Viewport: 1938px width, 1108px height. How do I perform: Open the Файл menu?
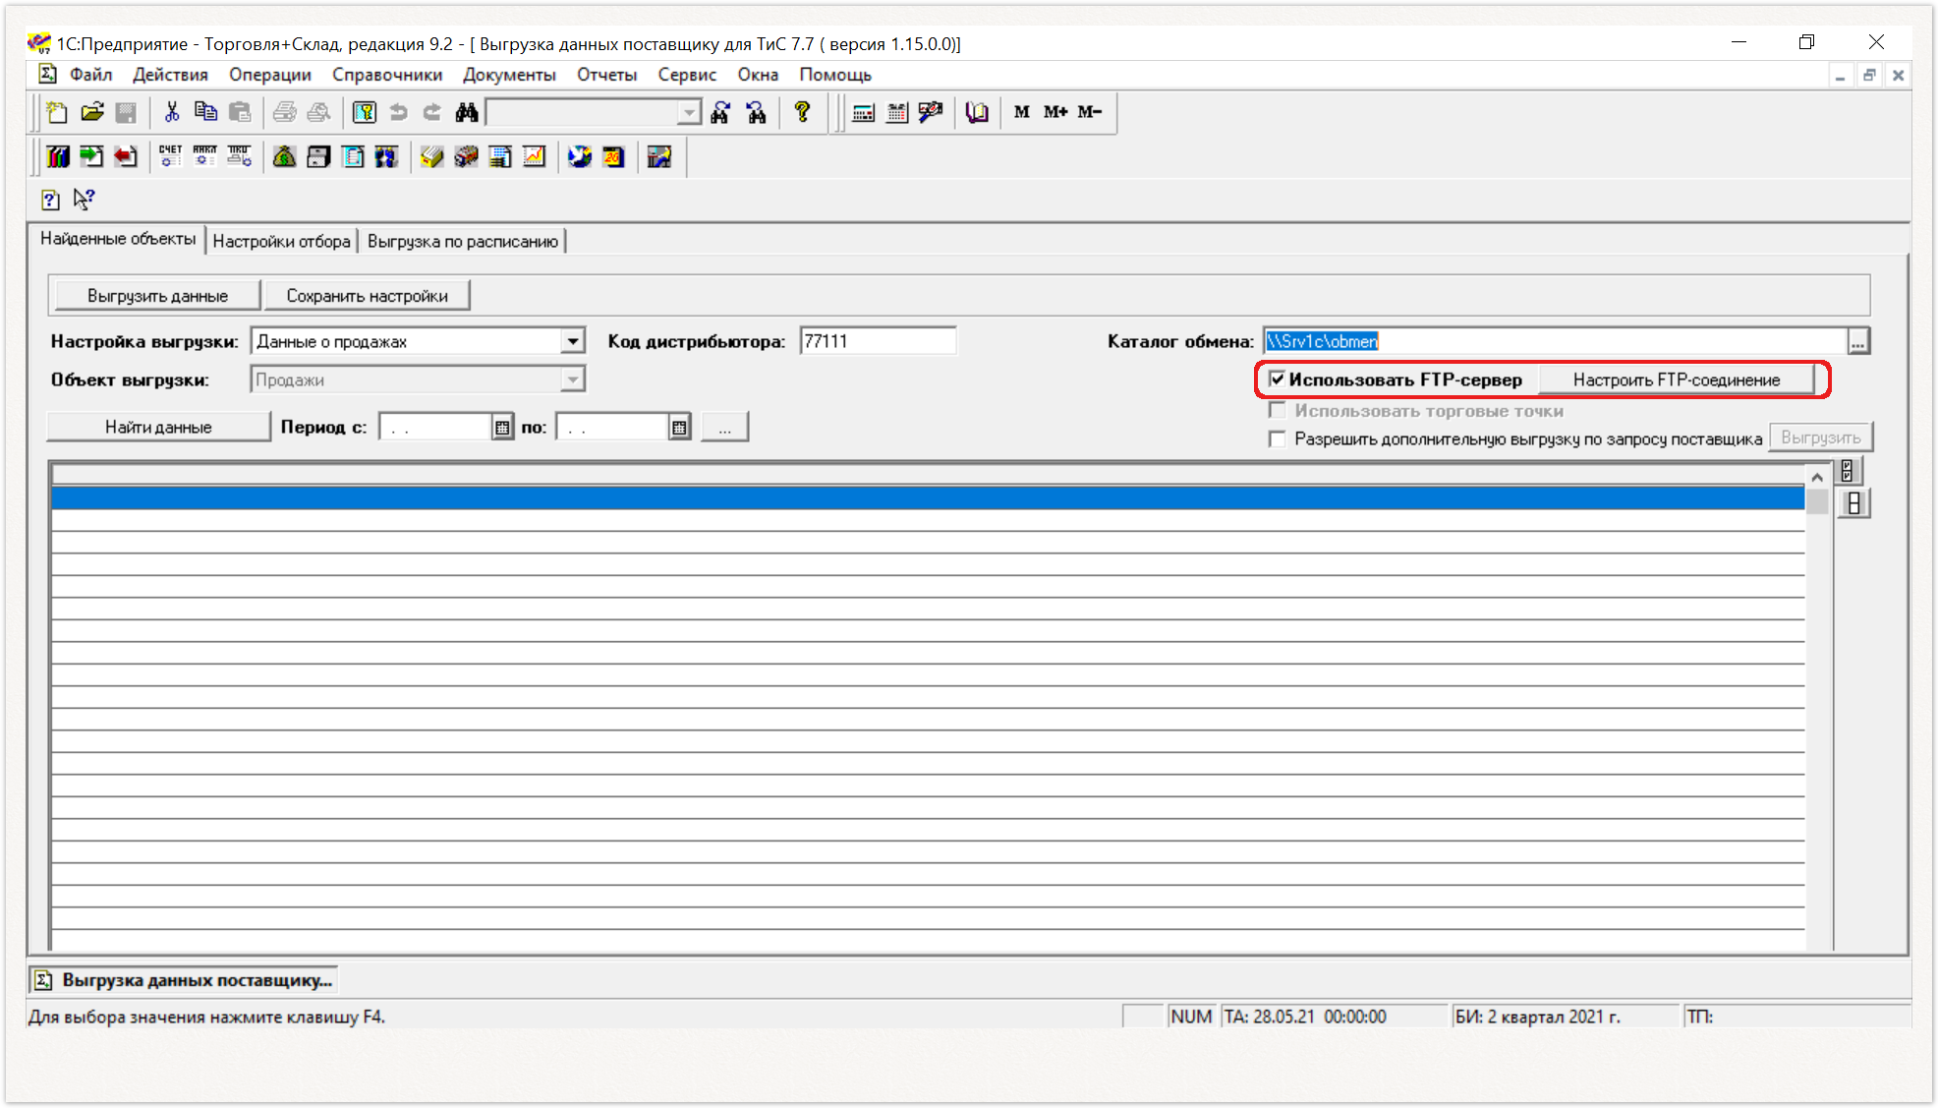[90, 75]
